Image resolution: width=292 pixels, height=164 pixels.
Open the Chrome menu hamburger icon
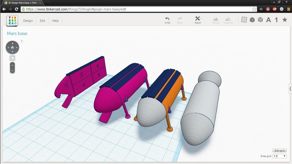tap(289, 9)
